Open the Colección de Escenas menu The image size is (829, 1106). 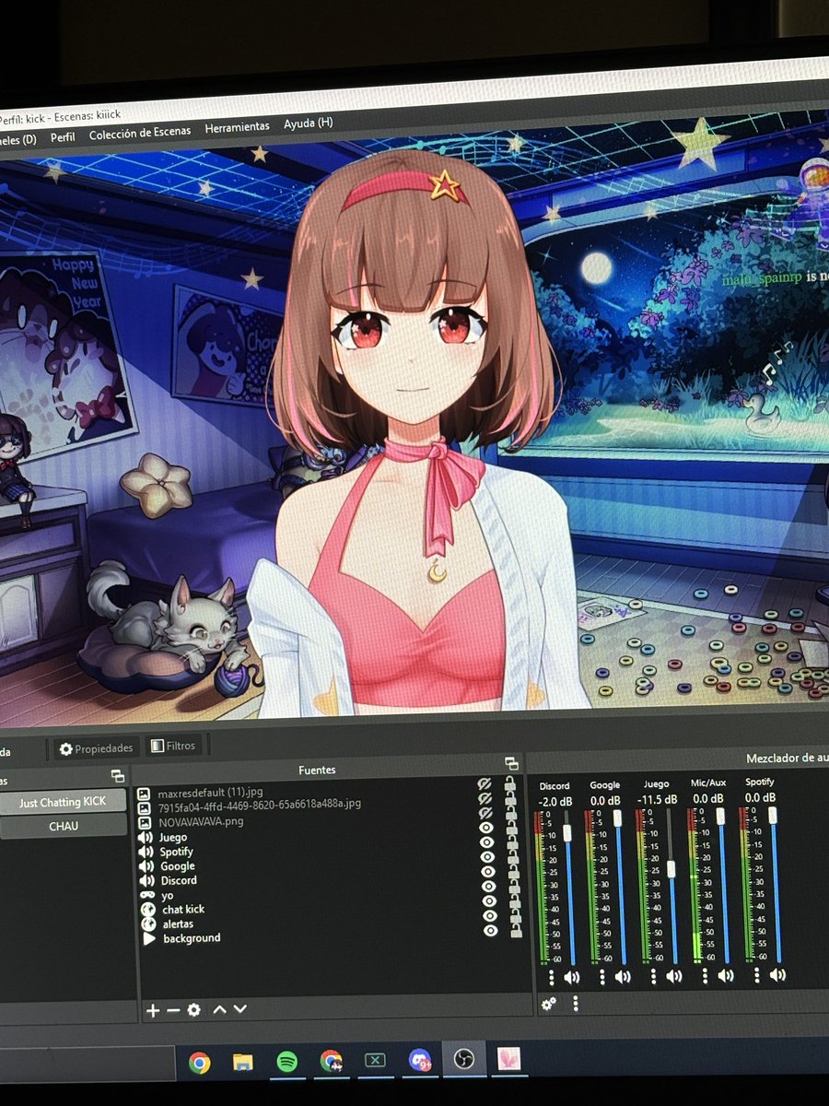pyautogui.click(x=140, y=132)
